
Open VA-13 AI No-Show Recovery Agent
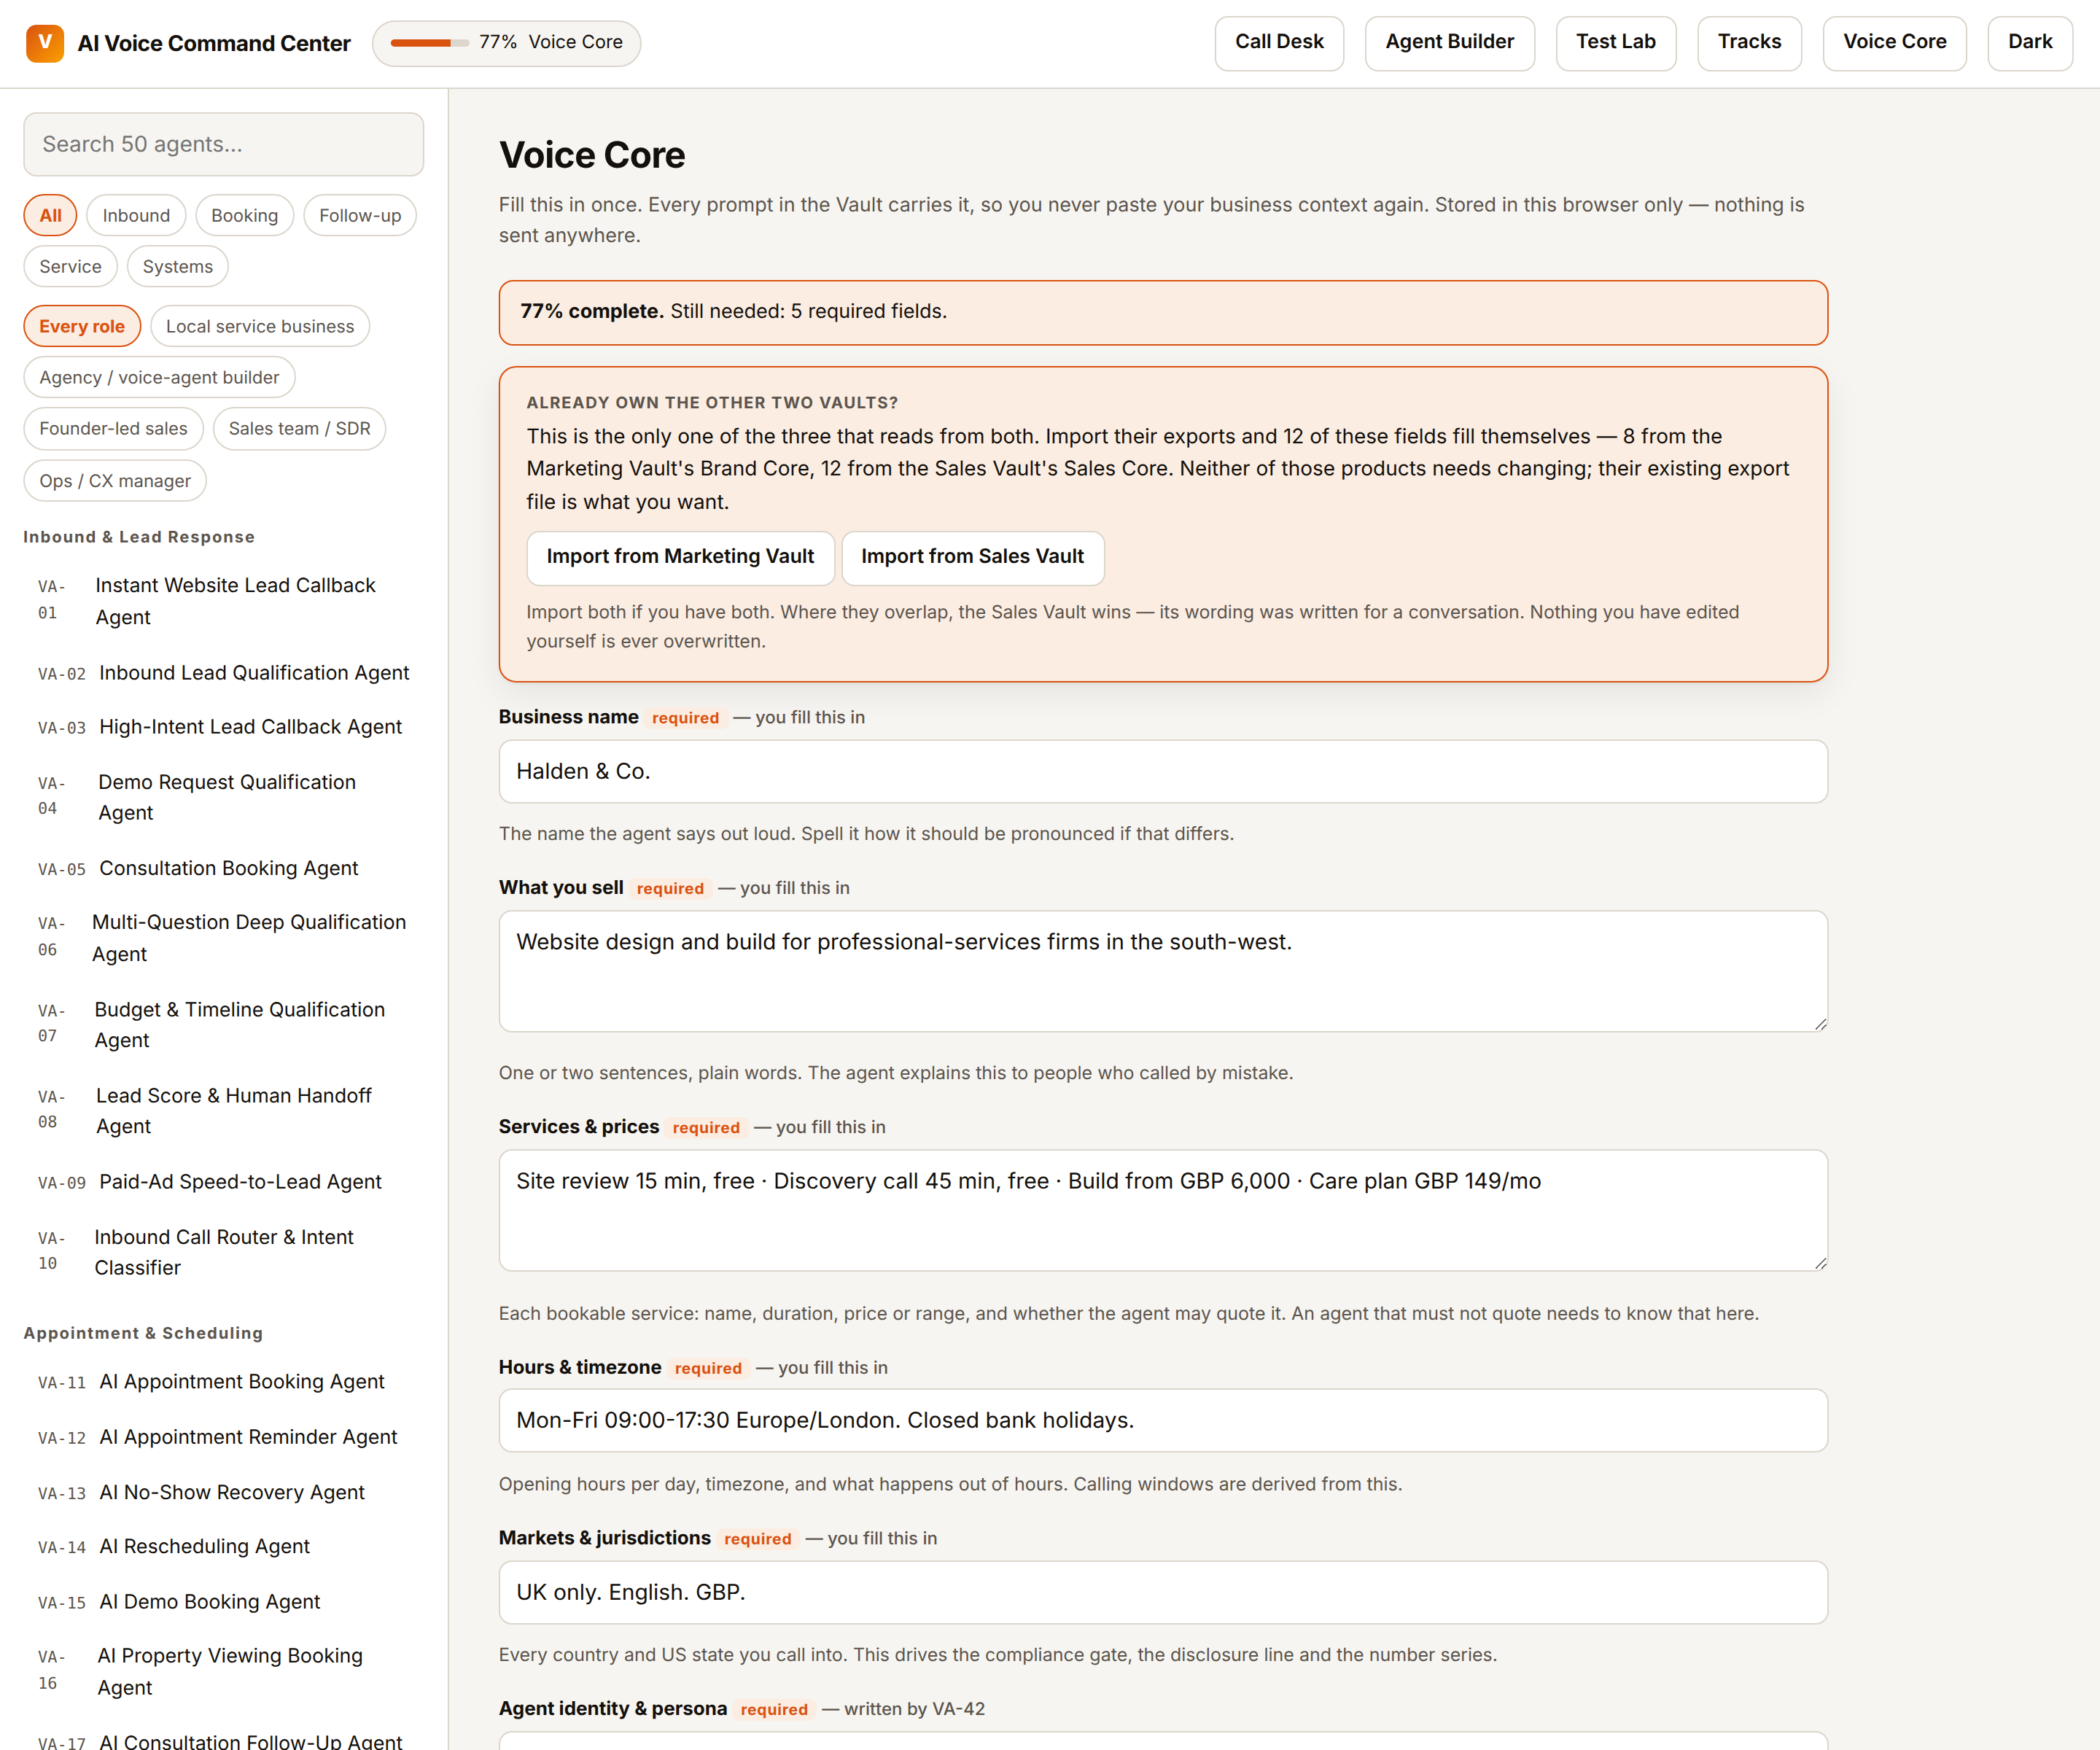(x=224, y=1492)
